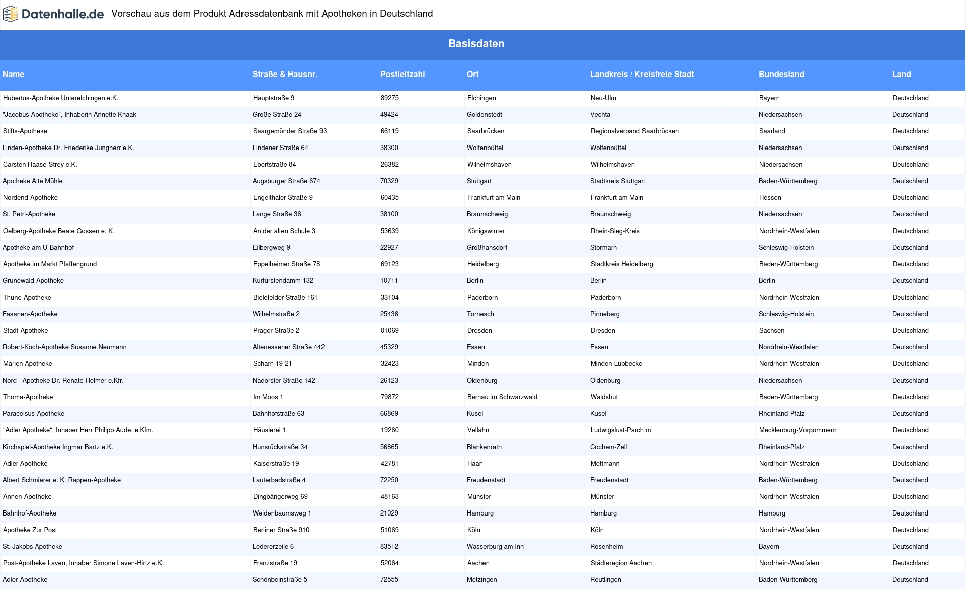The height and width of the screenshot is (589, 966).
Task: Click the Land column header
Action: [902, 74]
